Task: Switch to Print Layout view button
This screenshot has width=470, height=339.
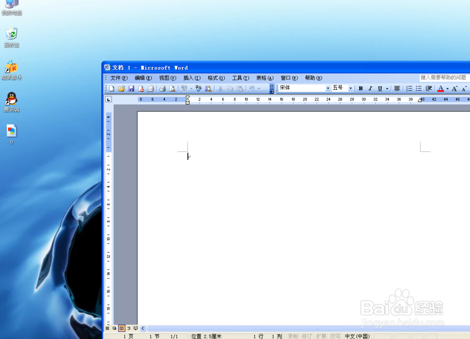Action: pos(121,328)
